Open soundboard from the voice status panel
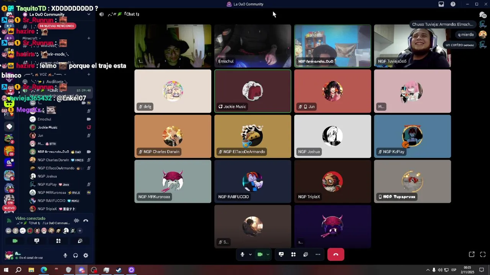The width and height of the screenshot is (490, 275). point(80,241)
